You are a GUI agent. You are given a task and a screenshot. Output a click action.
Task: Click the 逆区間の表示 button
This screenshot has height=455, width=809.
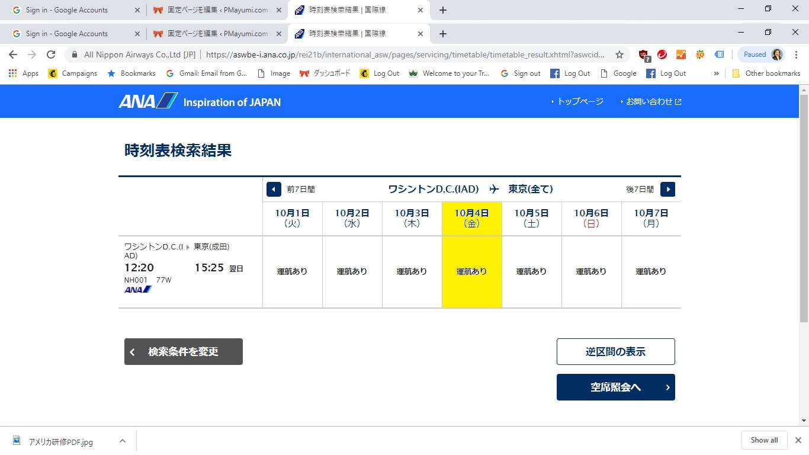click(x=616, y=352)
